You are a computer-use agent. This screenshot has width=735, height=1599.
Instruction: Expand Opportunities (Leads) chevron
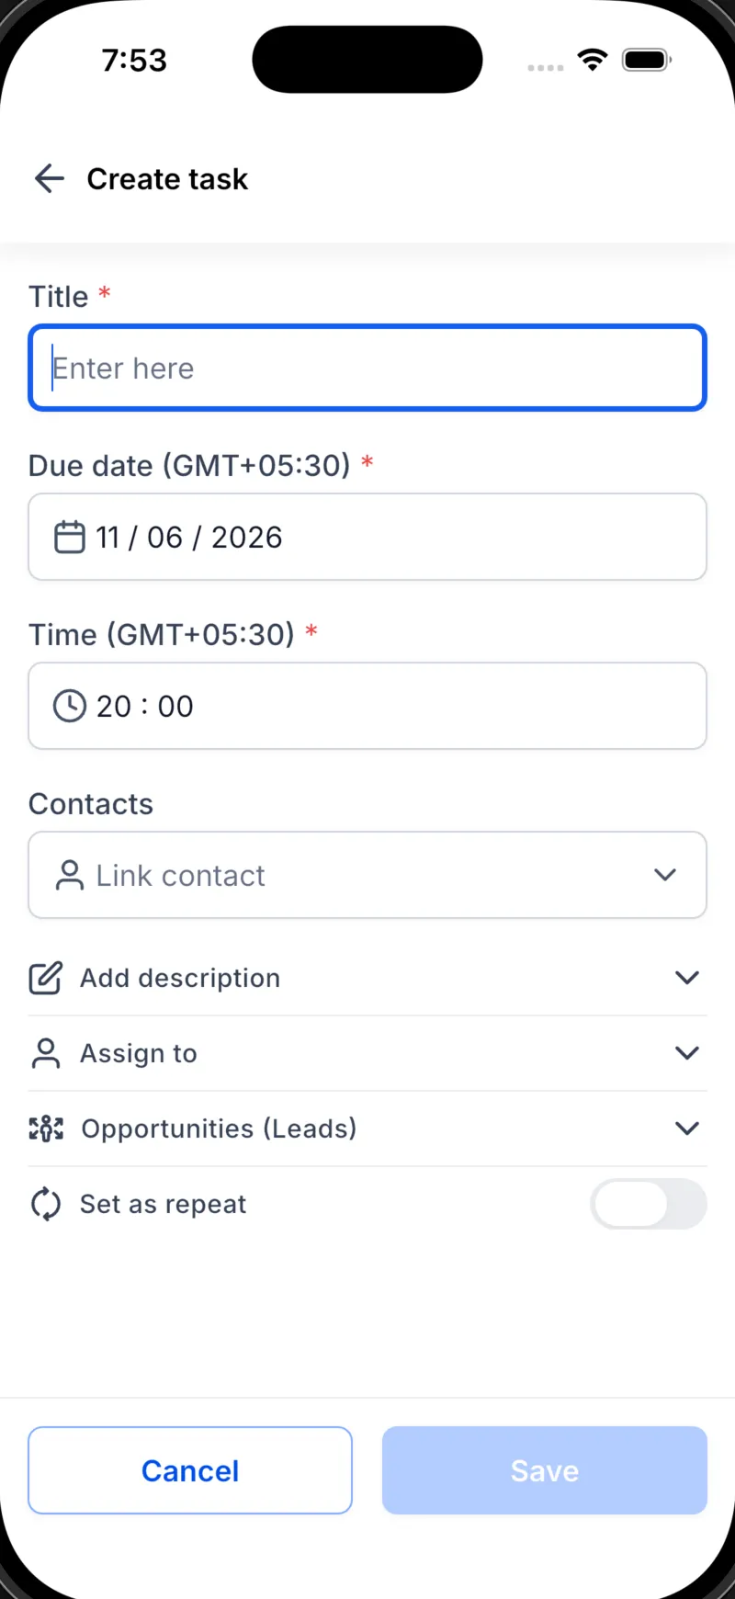point(687,1128)
